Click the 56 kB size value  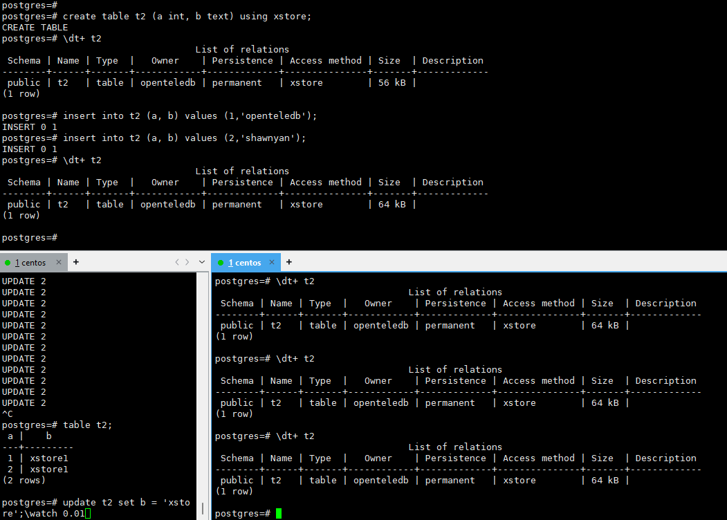point(392,82)
